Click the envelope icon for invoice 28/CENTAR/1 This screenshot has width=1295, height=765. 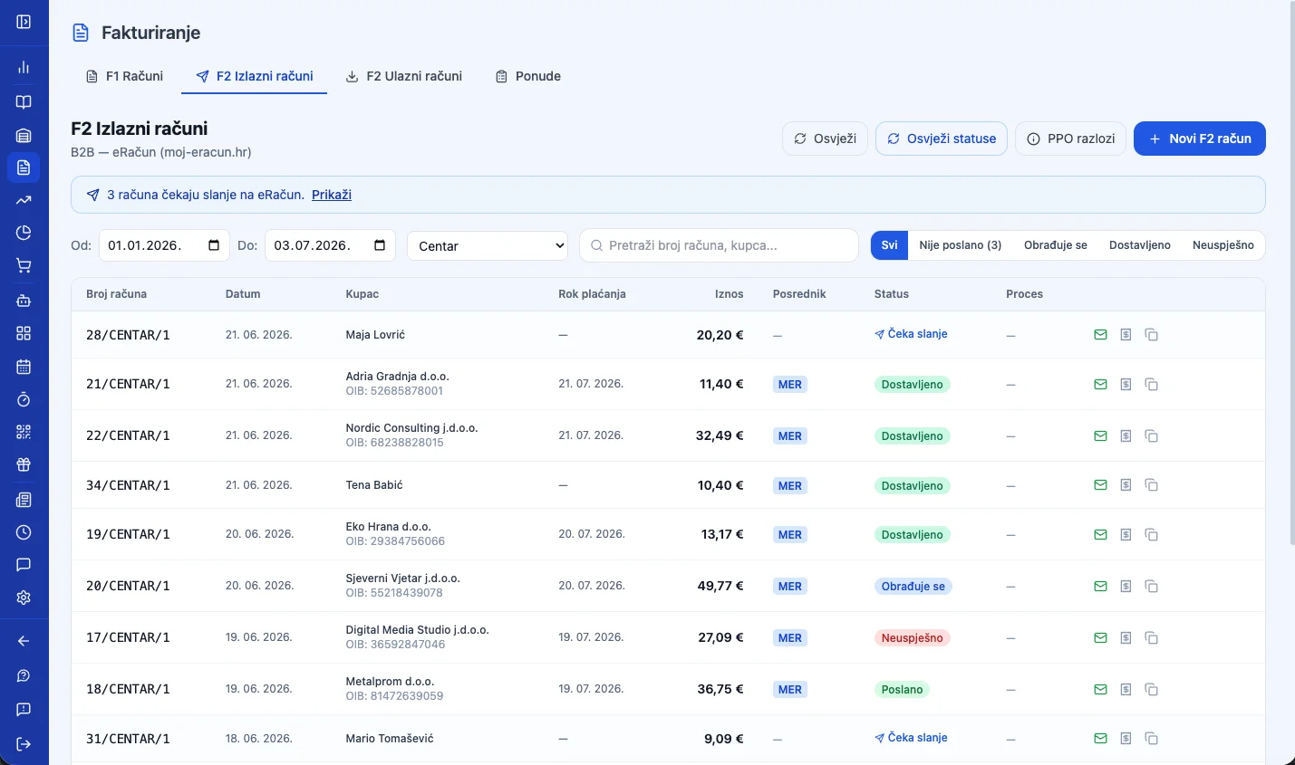(x=1100, y=335)
